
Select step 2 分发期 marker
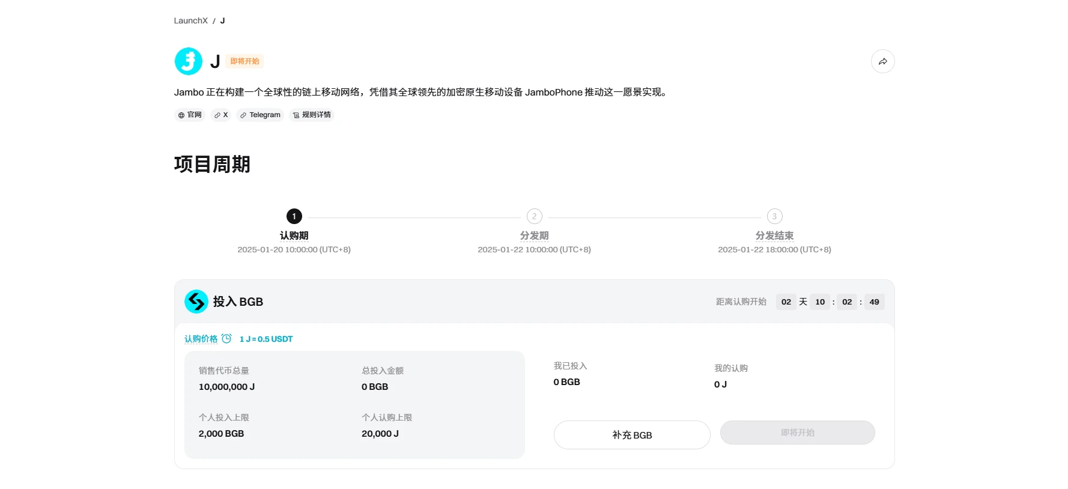click(x=535, y=216)
